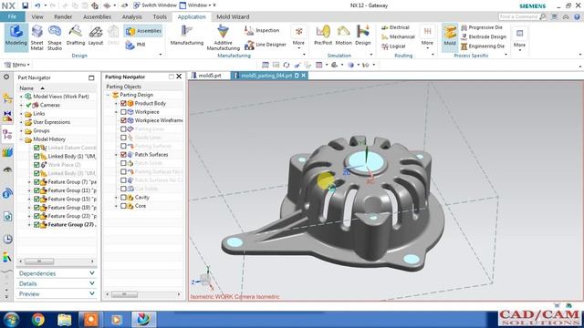Expand the Cavity node
This screenshot has height=328, width=584.
(x=116, y=198)
